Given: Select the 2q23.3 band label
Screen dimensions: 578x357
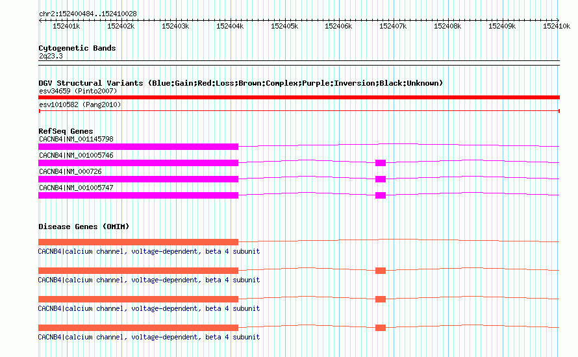Looking at the screenshot, I should coord(51,56).
